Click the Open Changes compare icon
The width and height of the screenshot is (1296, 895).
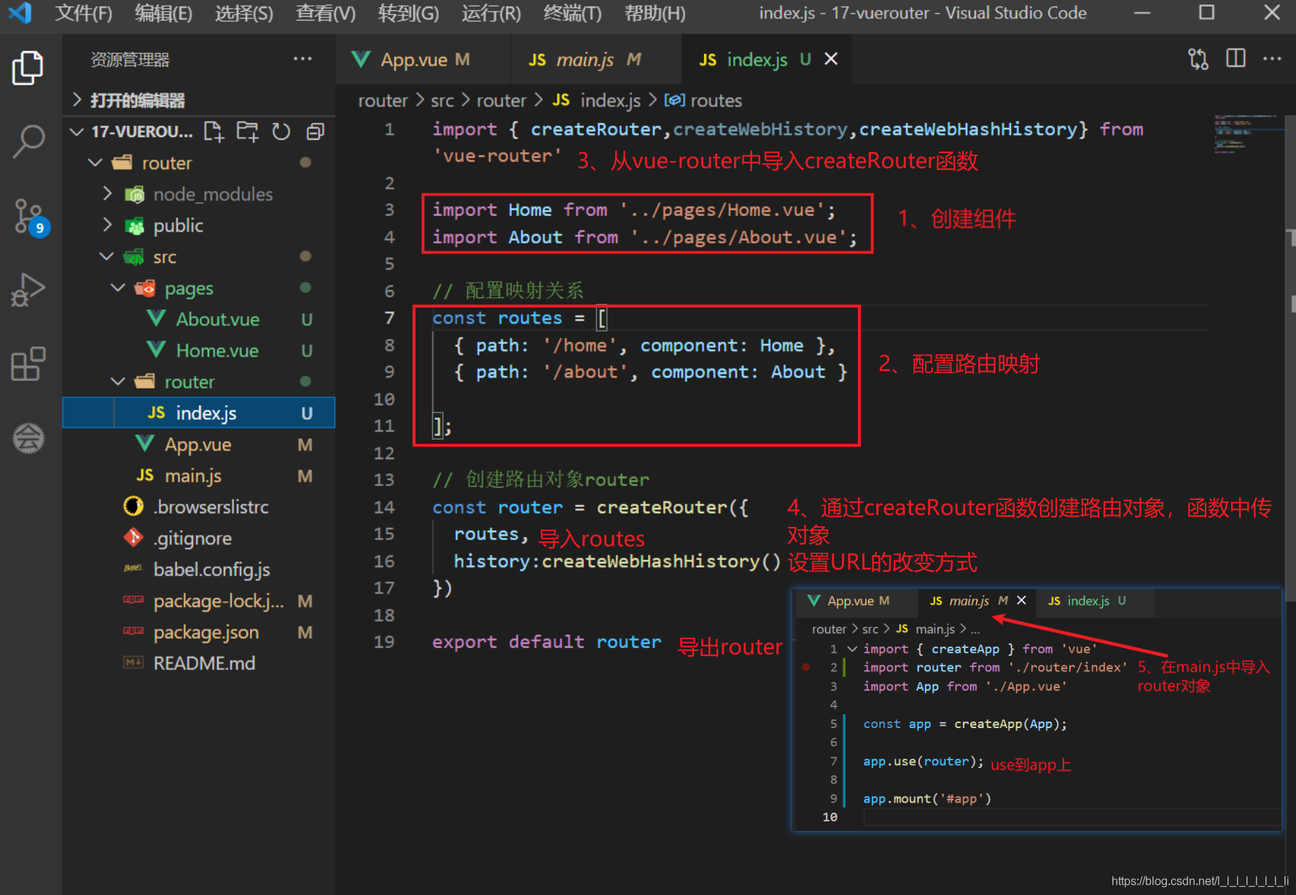click(1198, 58)
